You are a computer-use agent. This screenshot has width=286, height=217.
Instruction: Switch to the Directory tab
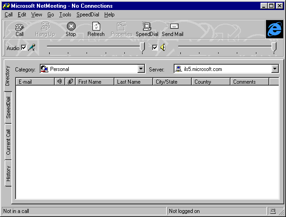point(8,76)
